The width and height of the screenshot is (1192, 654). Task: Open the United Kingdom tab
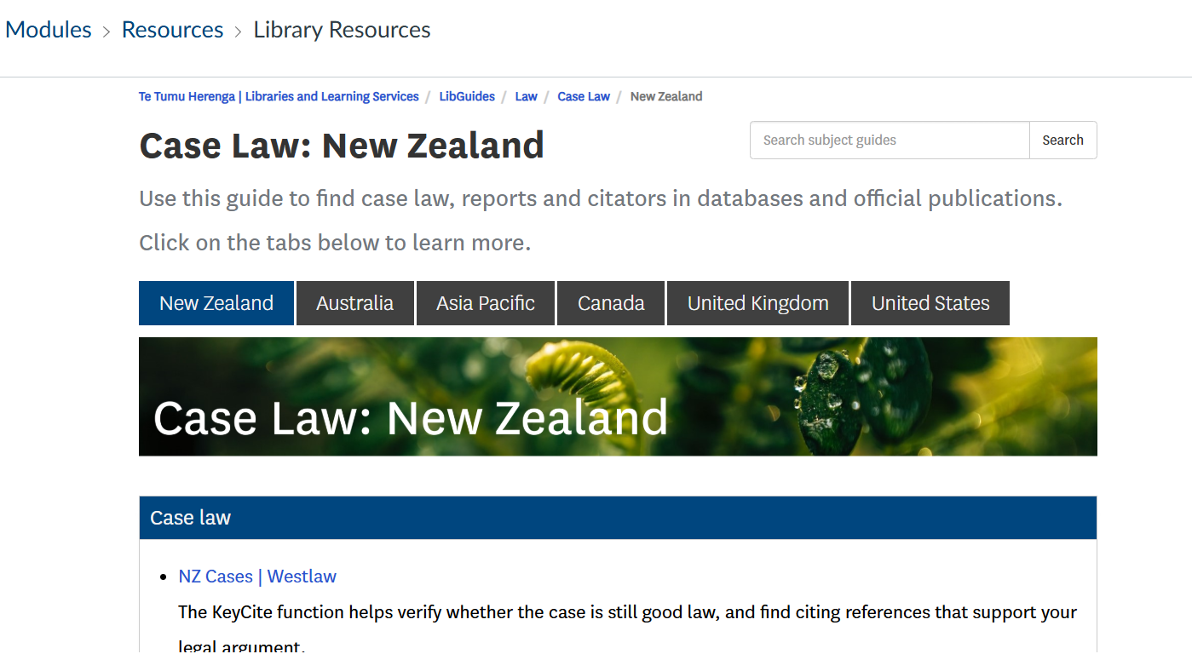point(757,304)
